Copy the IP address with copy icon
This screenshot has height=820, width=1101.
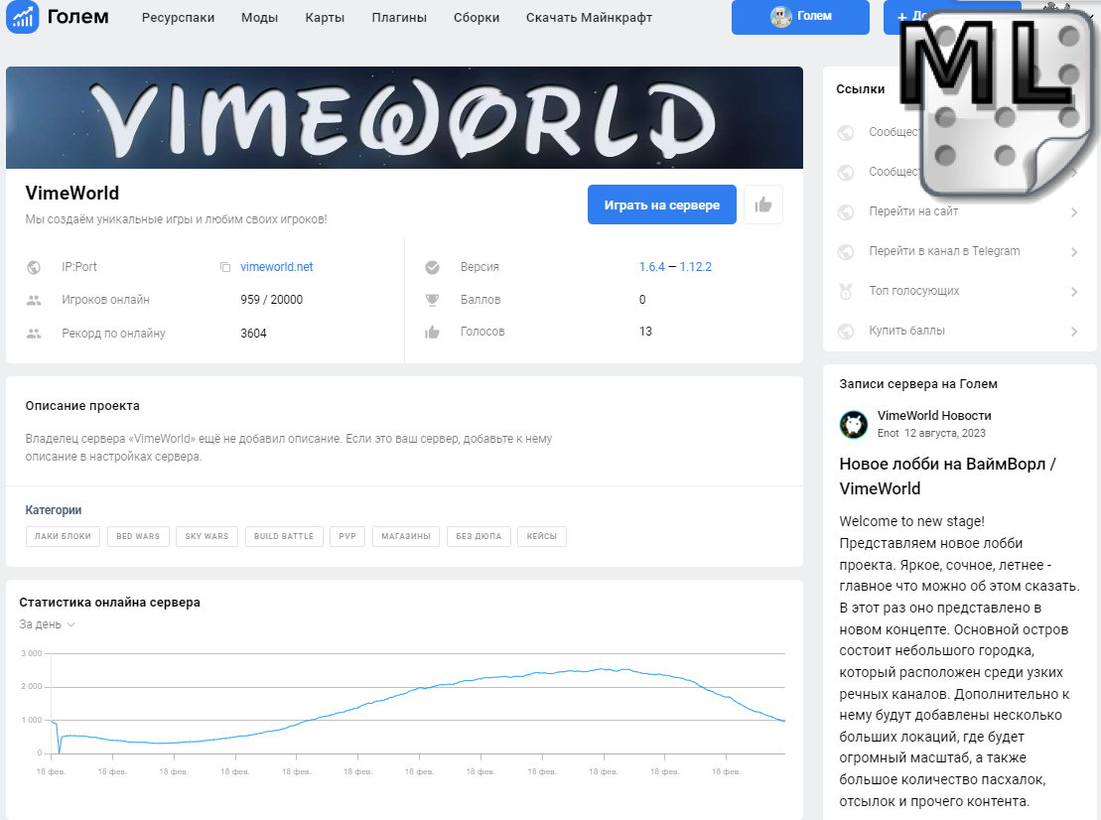tap(225, 267)
